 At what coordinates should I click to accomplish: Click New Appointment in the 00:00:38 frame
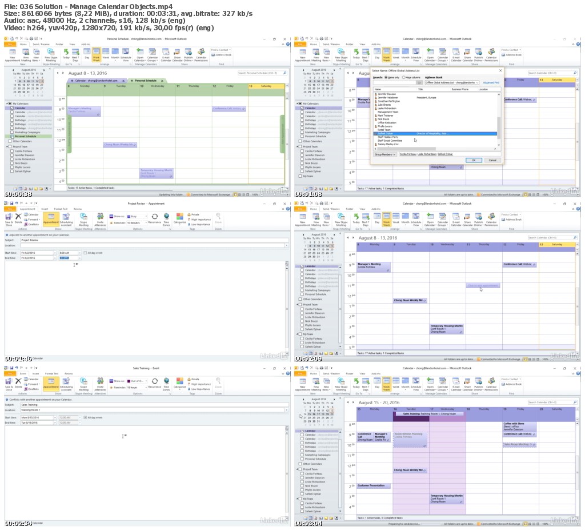pyautogui.click(x=13, y=54)
